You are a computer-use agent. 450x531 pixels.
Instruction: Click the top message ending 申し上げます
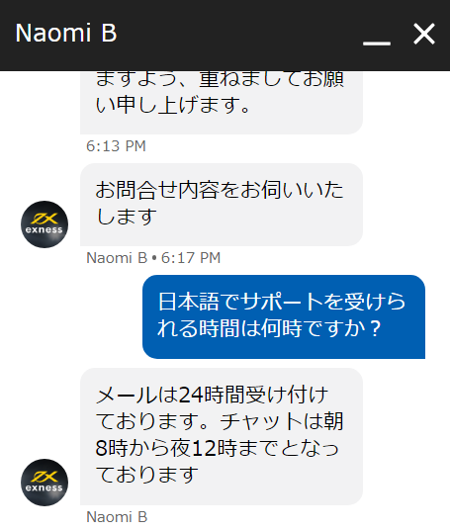click(222, 103)
